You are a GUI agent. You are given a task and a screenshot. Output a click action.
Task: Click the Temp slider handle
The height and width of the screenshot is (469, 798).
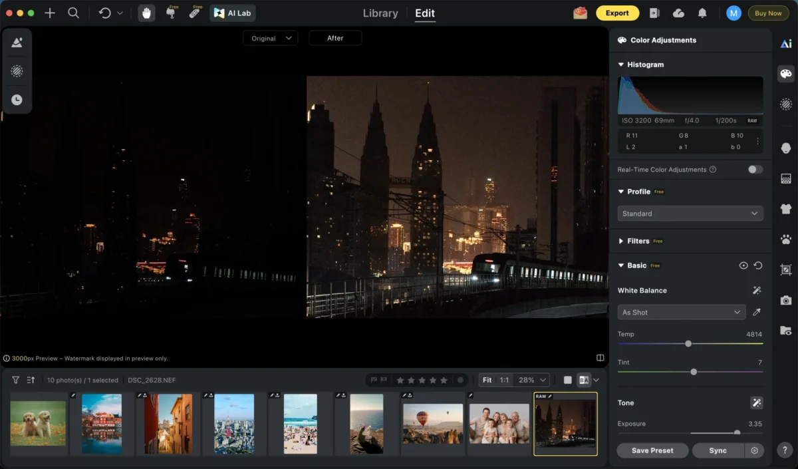pos(688,344)
